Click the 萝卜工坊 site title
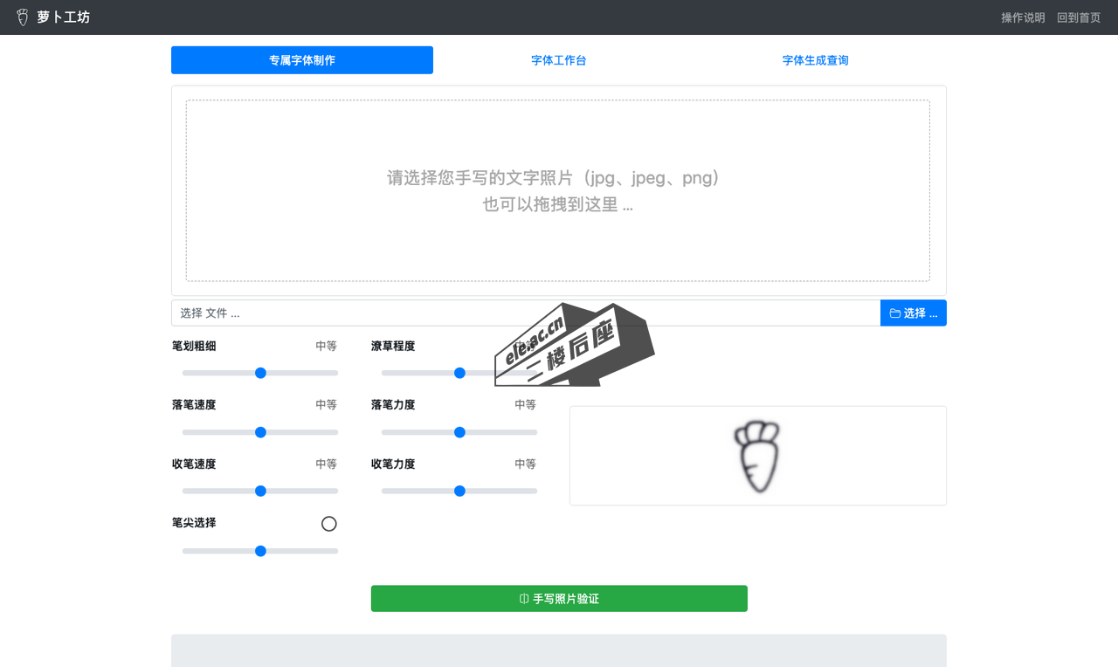This screenshot has height=667, width=1118. pos(63,17)
